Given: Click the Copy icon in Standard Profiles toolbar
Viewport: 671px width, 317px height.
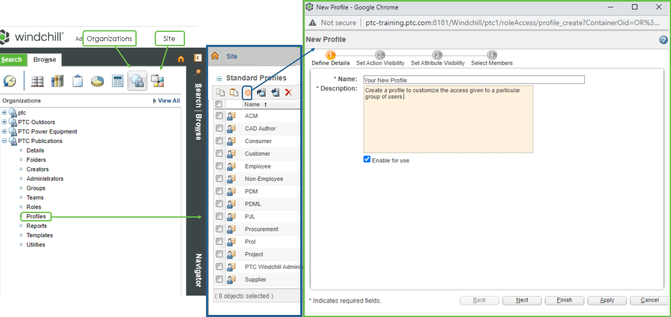Looking at the screenshot, I should [x=220, y=92].
